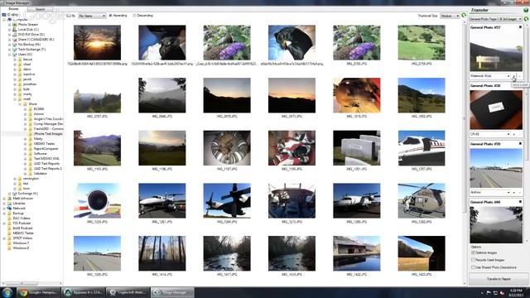Remove General Photo #37 with its X
This screenshot has height=298, width=530.
pyautogui.click(x=520, y=27)
